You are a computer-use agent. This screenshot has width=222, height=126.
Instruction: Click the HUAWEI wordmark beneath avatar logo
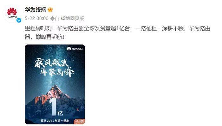point(12,17)
